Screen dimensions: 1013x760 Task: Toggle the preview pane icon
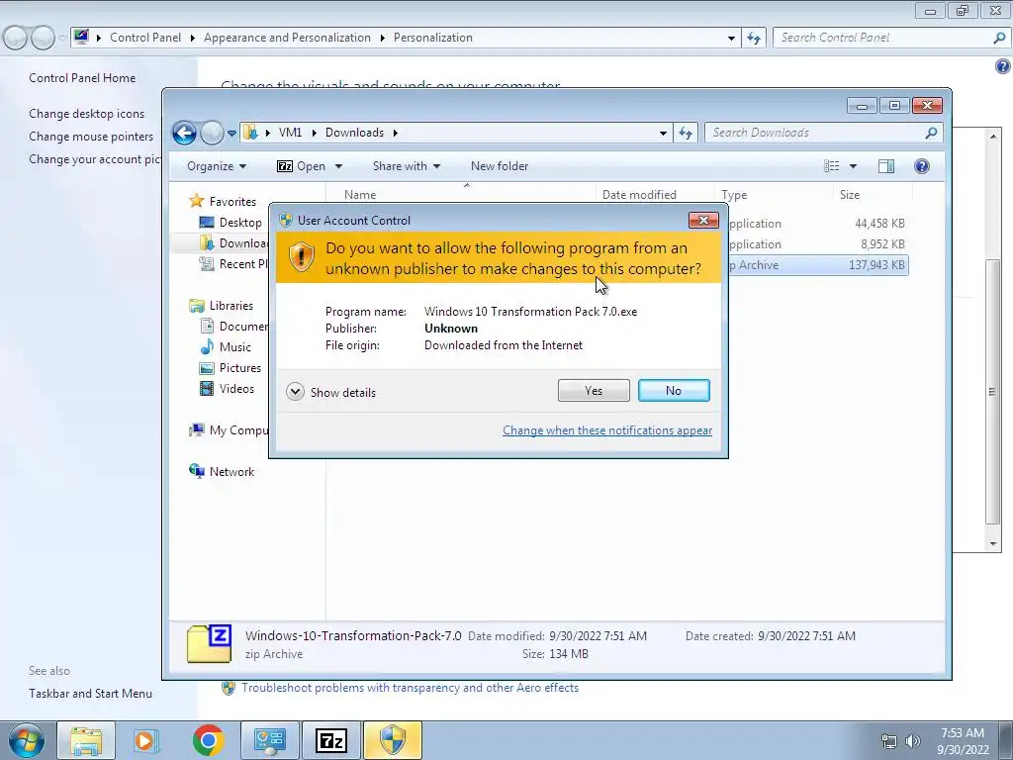click(x=886, y=166)
